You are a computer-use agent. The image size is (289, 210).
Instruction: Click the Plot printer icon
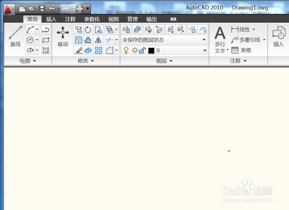[x=80, y=8]
